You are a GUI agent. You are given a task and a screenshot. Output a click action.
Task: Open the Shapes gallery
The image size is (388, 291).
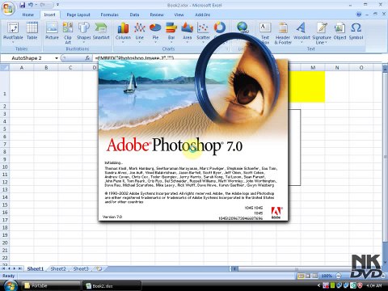tap(83, 32)
